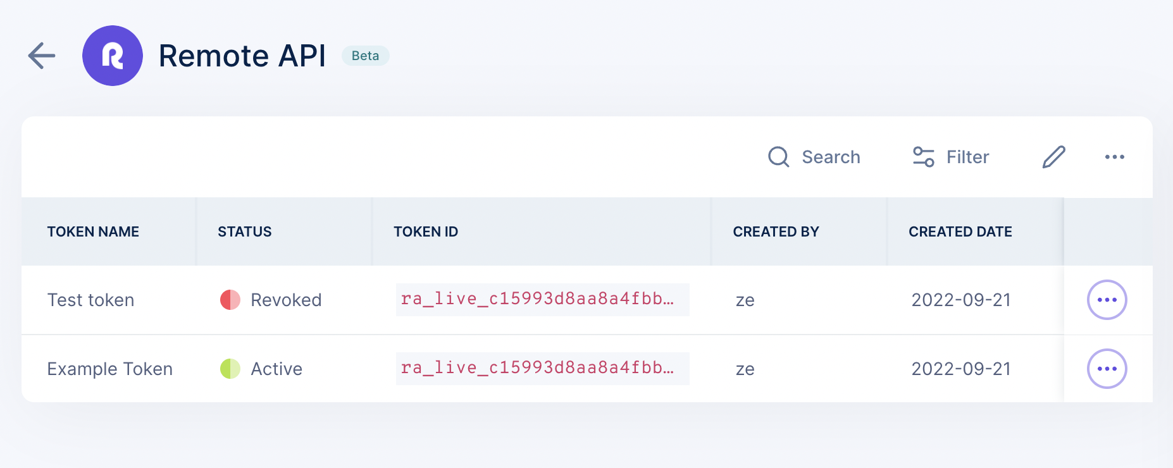Click the Test token row's created date
This screenshot has height=468, width=1173.
(961, 300)
